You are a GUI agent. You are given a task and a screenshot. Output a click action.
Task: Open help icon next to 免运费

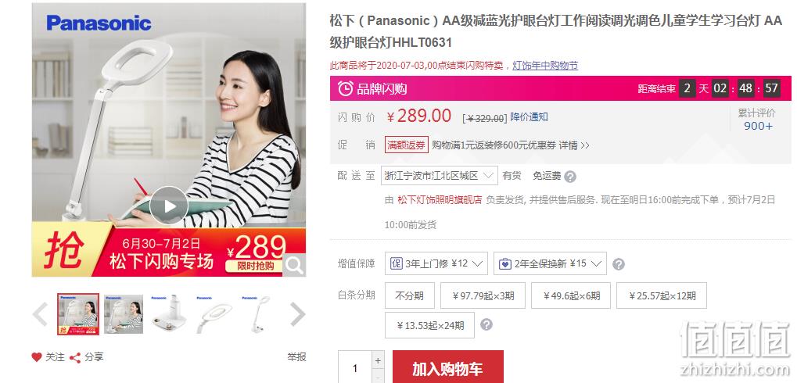[x=570, y=177]
